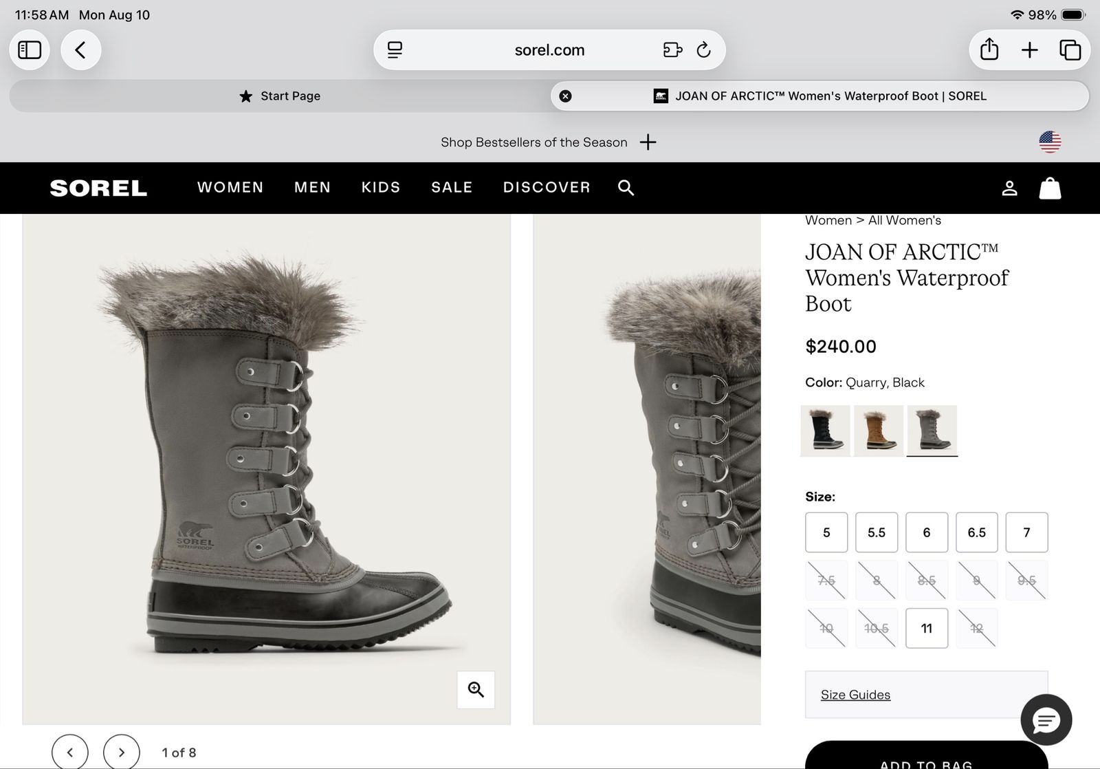This screenshot has height=769, width=1100.
Task: Select unavailable size 10.5
Action: point(877,628)
